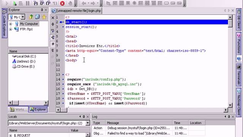
Task: Click the Name column header in Explorer
Action: 28,51
